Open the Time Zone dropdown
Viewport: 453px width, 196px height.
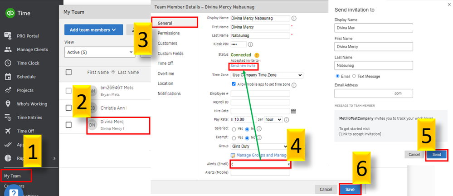point(267,75)
